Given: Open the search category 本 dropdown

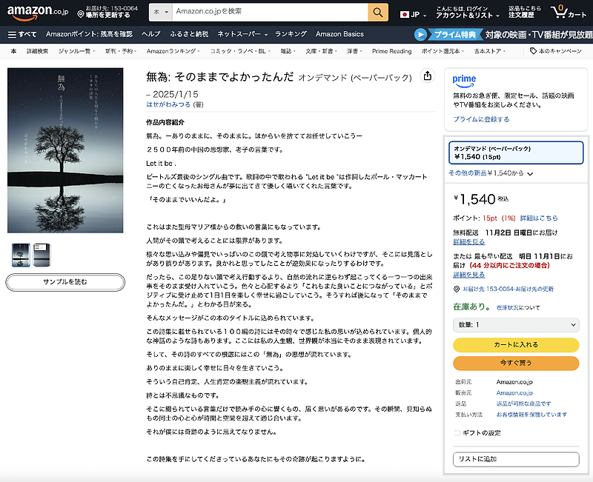Looking at the screenshot, I should point(162,13).
